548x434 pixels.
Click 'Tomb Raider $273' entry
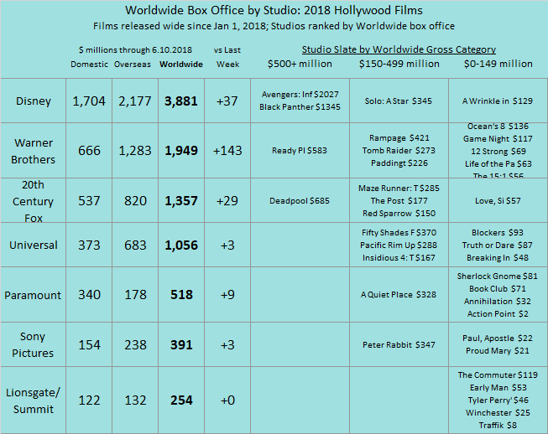(x=399, y=151)
